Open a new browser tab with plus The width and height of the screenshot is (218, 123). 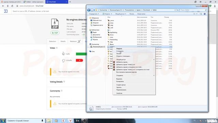(x=70, y=2)
